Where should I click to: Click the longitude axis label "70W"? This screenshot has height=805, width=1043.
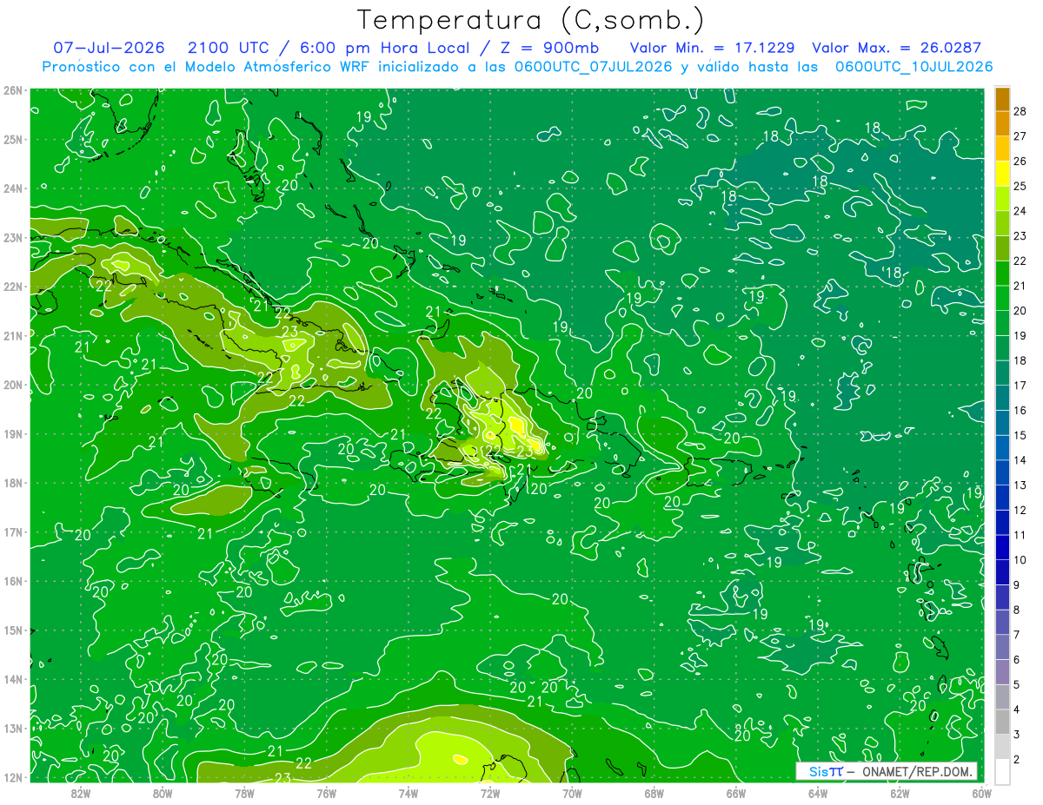tap(572, 793)
